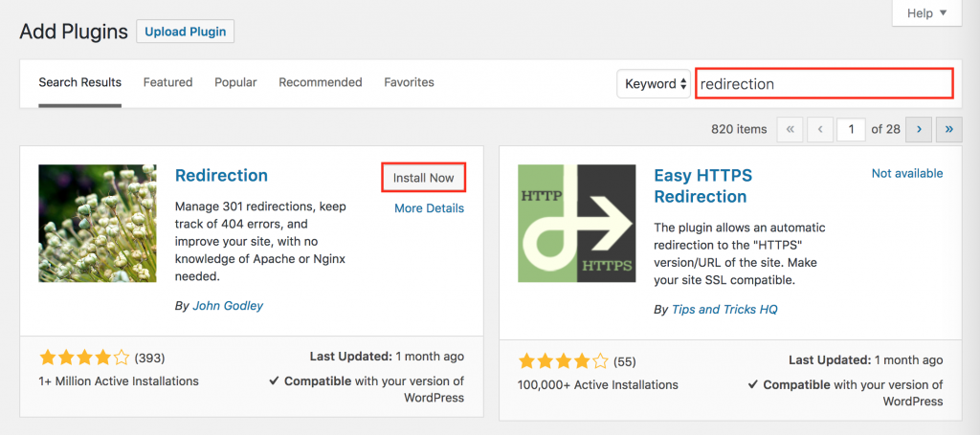Open John Godley author link
The image size is (980, 435).
point(227,306)
